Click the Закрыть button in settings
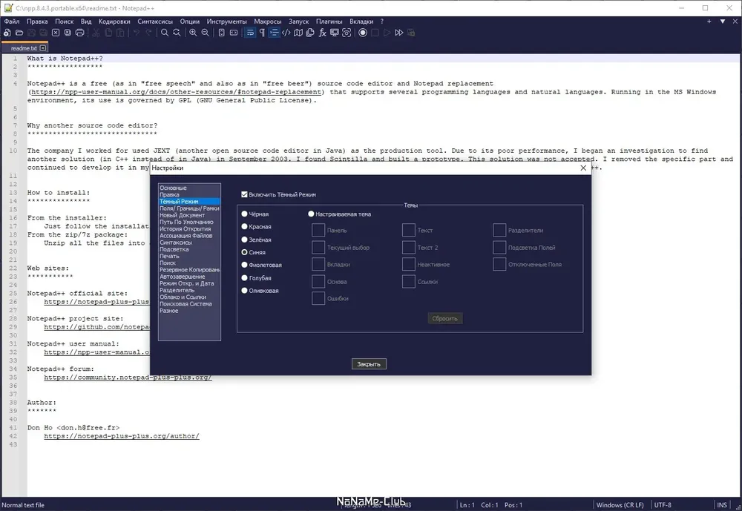The width and height of the screenshot is (742, 511). [x=369, y=364]
